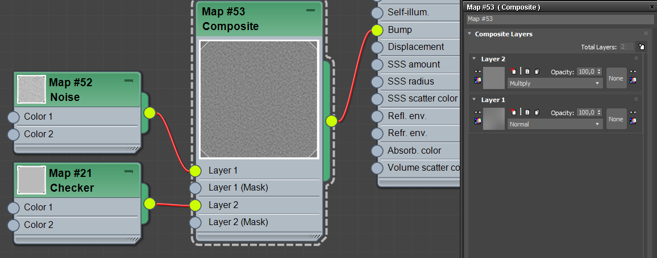Image resolution: width=657 pixels, height=258 pixels.
Task: Open color correction for Layer 2 texture
Action: tap(477, 81)
